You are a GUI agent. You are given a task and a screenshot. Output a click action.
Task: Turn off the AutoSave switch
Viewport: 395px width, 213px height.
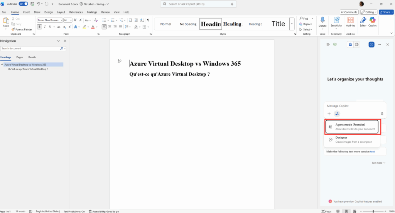pos(23,4)
